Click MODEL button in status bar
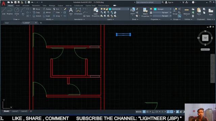Screen dimensions: 216x121 pyautogui.click(x=139, y=112)
